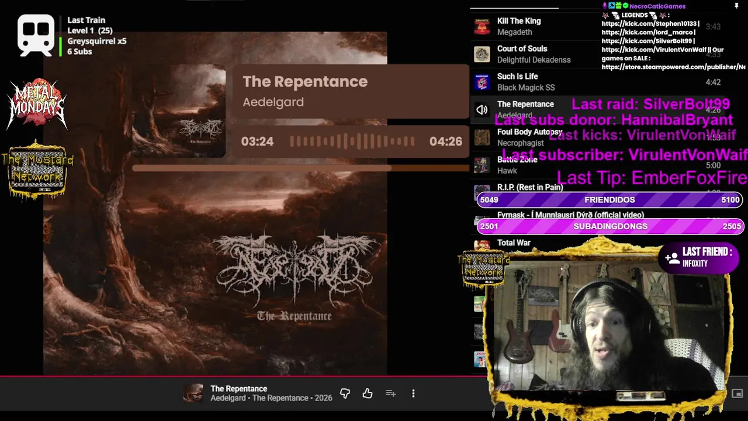748x421 pixels.
Task: Click the speaker icon on The Repentance row
Action: (482, 109)
